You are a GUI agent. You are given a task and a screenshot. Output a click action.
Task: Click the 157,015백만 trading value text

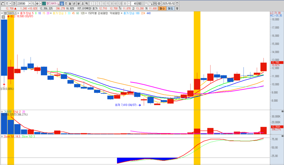click(84, 8)
